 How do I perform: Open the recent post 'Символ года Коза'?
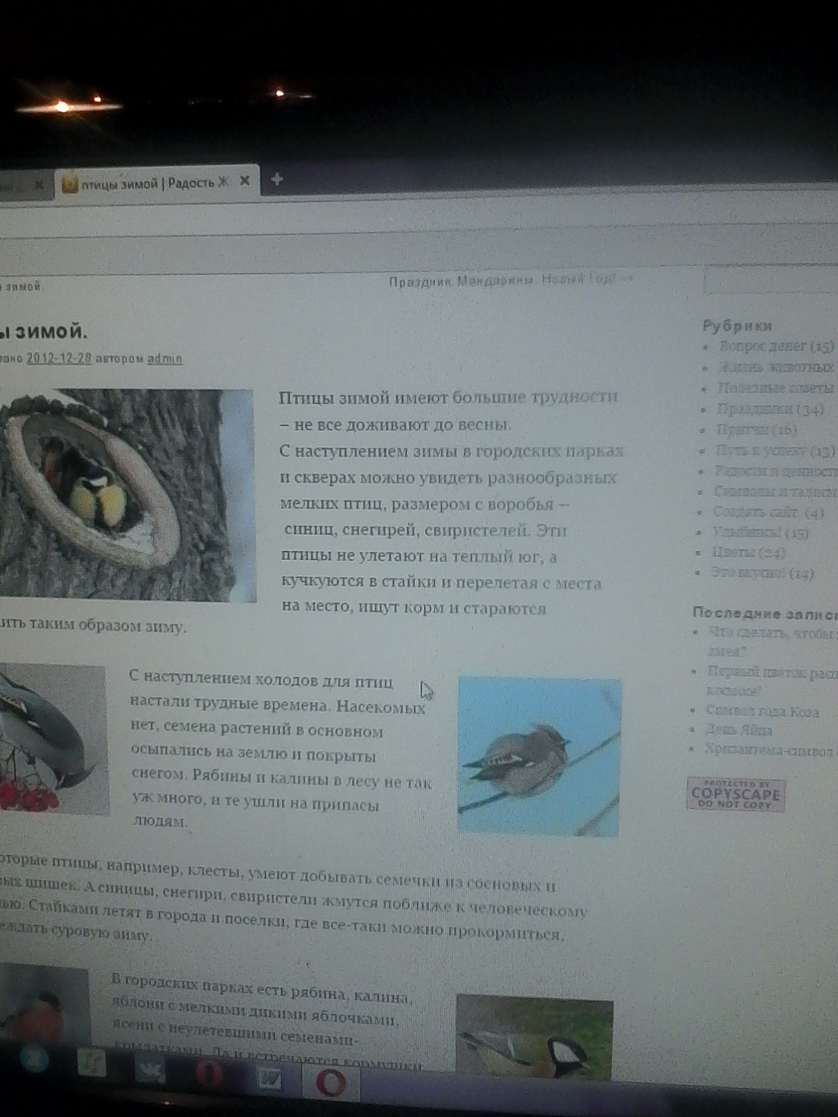[x=763, y=710]
